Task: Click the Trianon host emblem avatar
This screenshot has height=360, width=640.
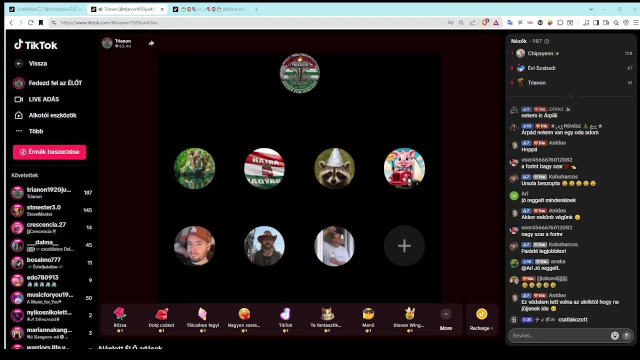Action: tap(299, 74)
